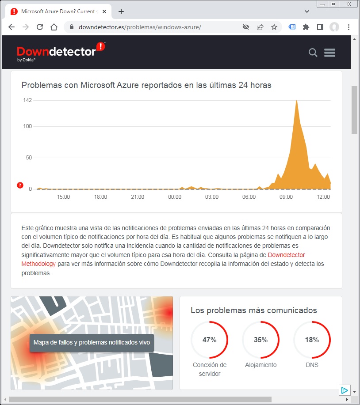Click the address bar URL
The width and height of the screenshot is (360, 405).
[x=140, y=27]
